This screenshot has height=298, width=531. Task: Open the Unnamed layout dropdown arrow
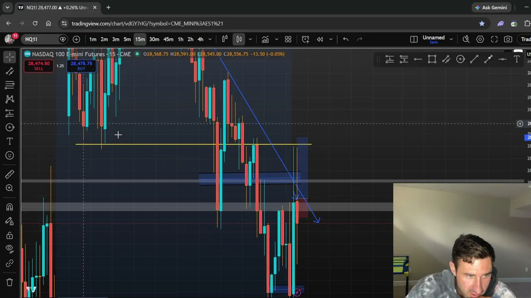click(451, 39)
